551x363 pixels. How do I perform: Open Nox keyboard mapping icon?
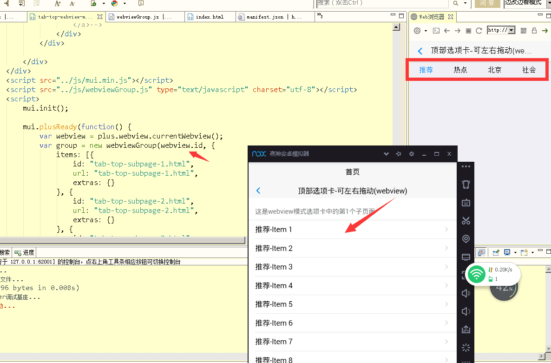point(466,202)
